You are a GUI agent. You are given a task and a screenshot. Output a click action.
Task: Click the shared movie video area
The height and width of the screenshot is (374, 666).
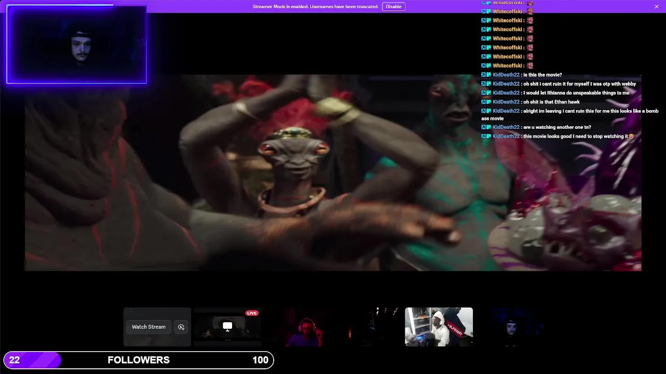333,172
